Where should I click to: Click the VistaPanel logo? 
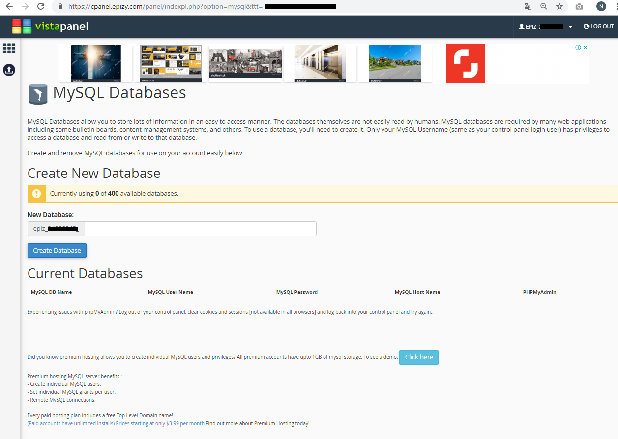point(50,27)
